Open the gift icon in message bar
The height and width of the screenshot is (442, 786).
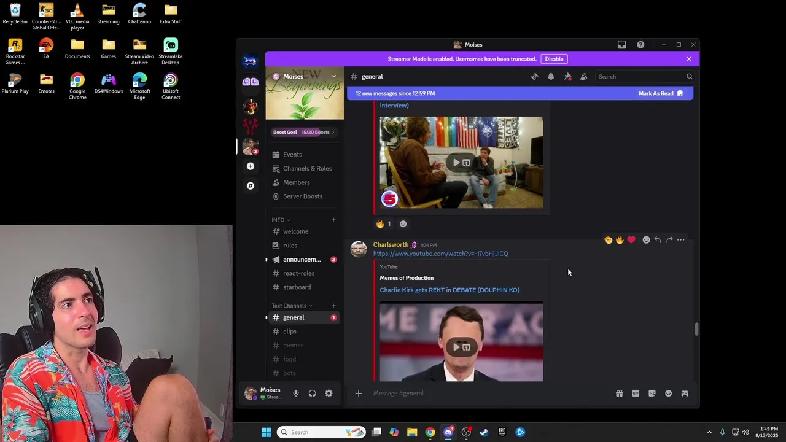pyautogui.click(x=619, y=394)
